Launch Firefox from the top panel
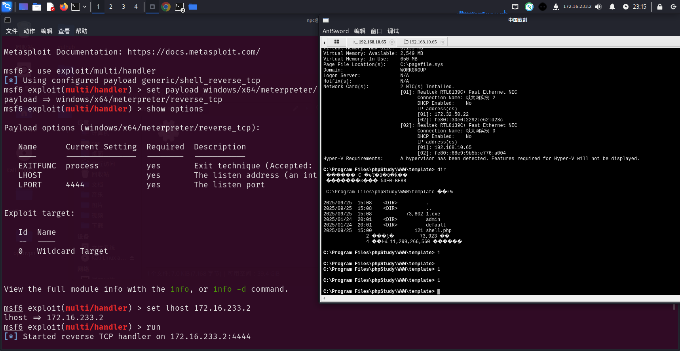This screenshot has height=351, width=680. pyautogui.click(x=63, y=7)
